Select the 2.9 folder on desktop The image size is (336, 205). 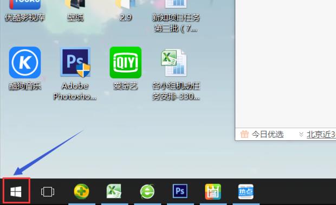[126, 11]
